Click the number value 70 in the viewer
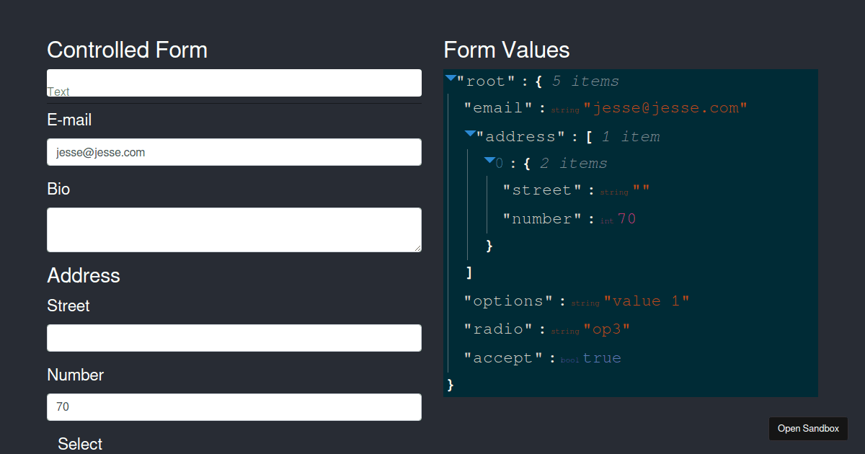The image size is (865, 454). click(x=627, y=218)
